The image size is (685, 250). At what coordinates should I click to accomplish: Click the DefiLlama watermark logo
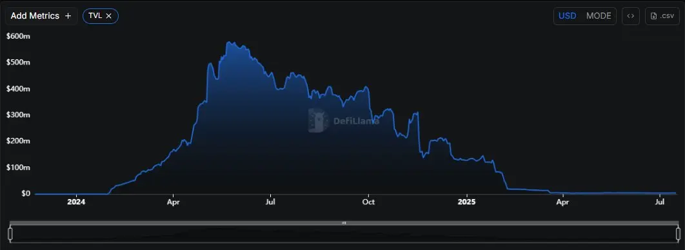tap(319, 120)
